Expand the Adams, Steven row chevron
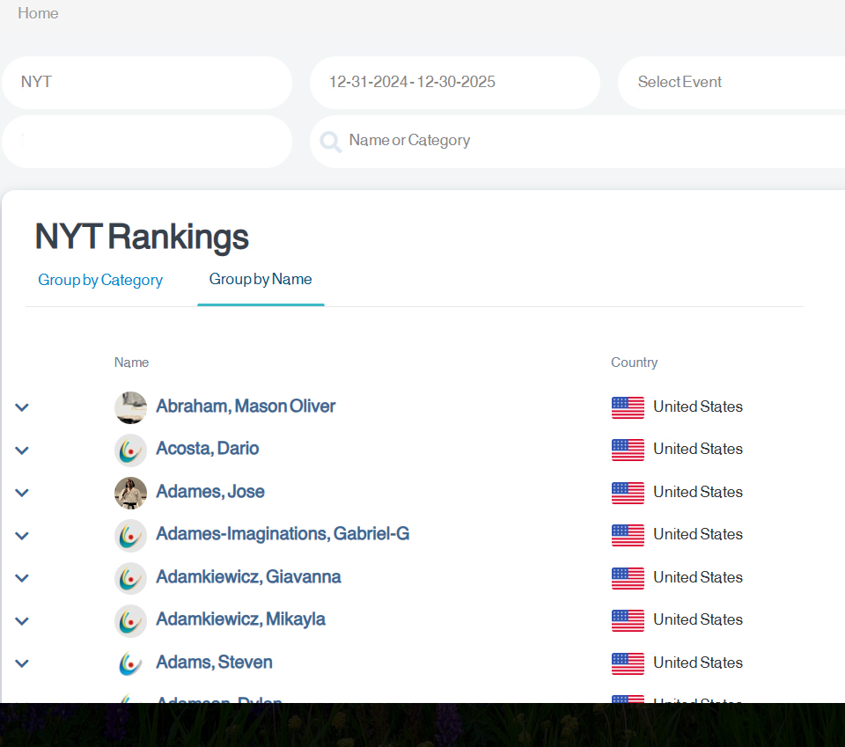 pos(22,663)
